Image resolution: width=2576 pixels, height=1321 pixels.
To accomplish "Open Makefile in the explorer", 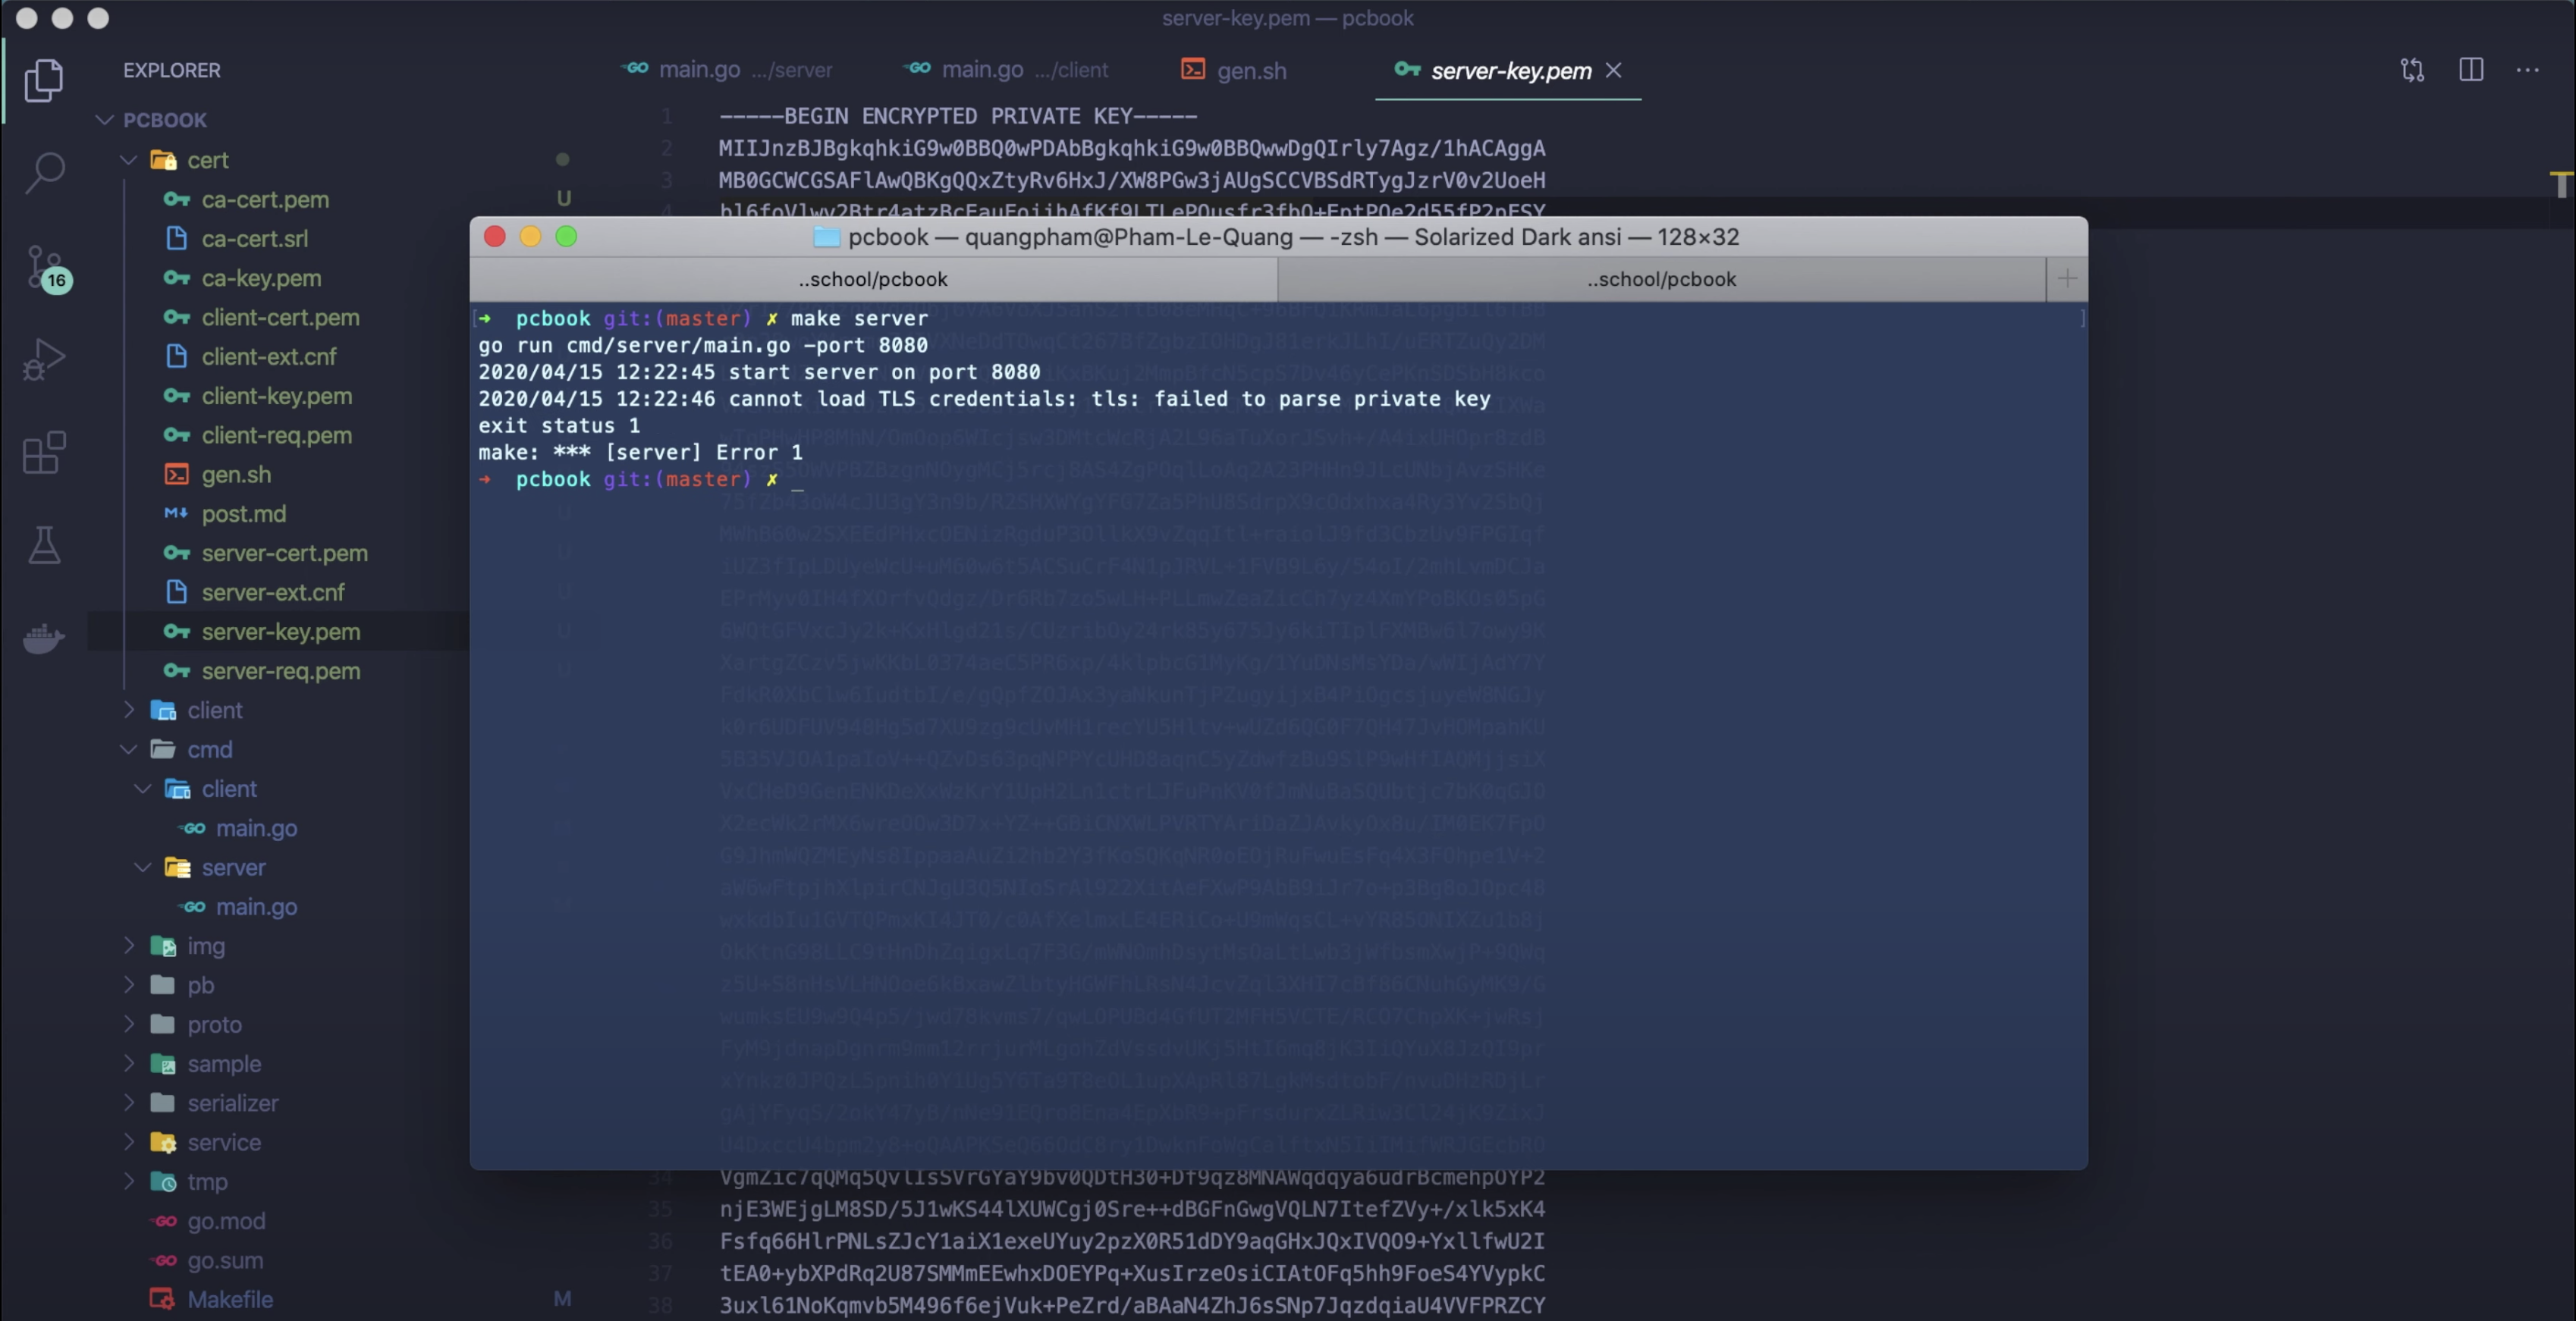I will click(230, 1299).
